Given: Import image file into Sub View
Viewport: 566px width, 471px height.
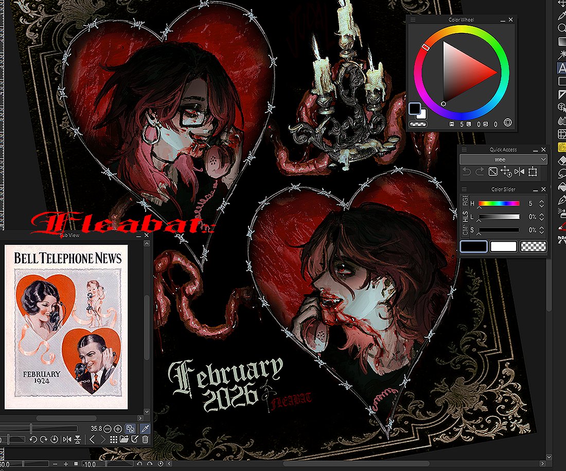Looking at the screenshot, I should (124, 439).
